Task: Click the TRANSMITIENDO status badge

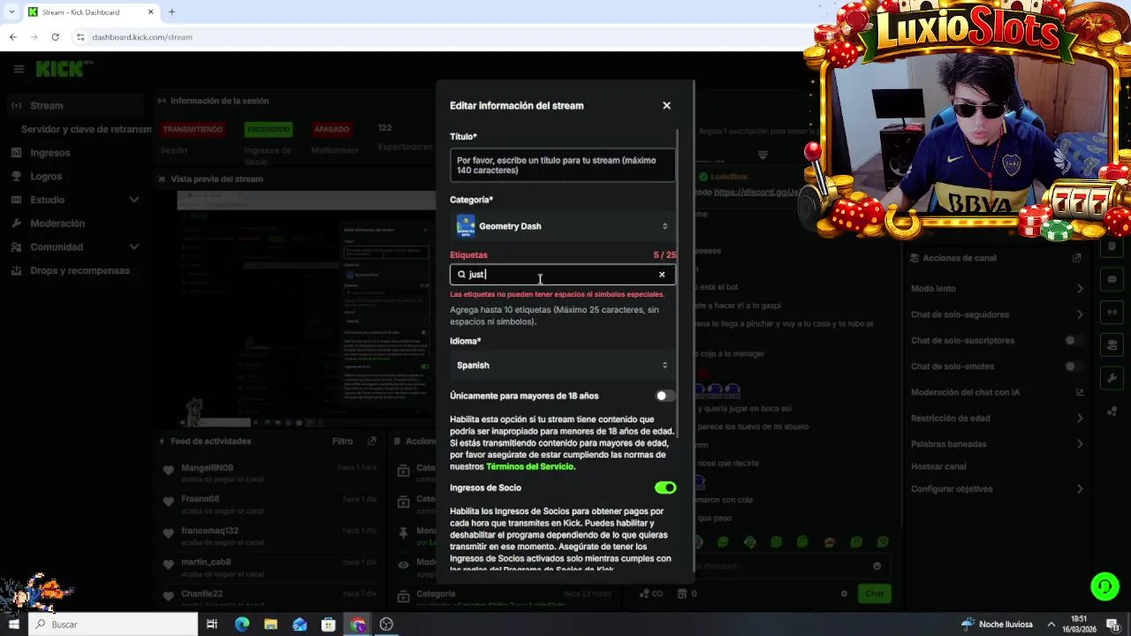Action: coord(193,129)
